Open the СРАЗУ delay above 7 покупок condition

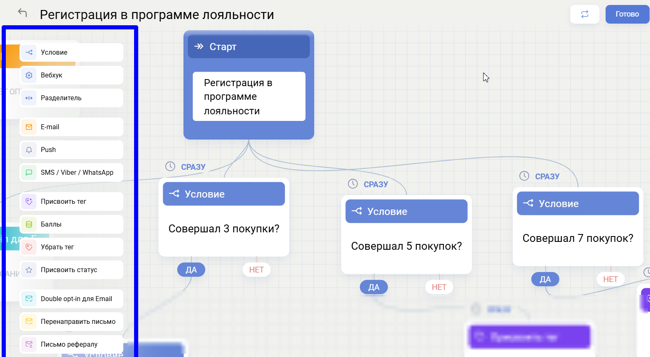540,176
